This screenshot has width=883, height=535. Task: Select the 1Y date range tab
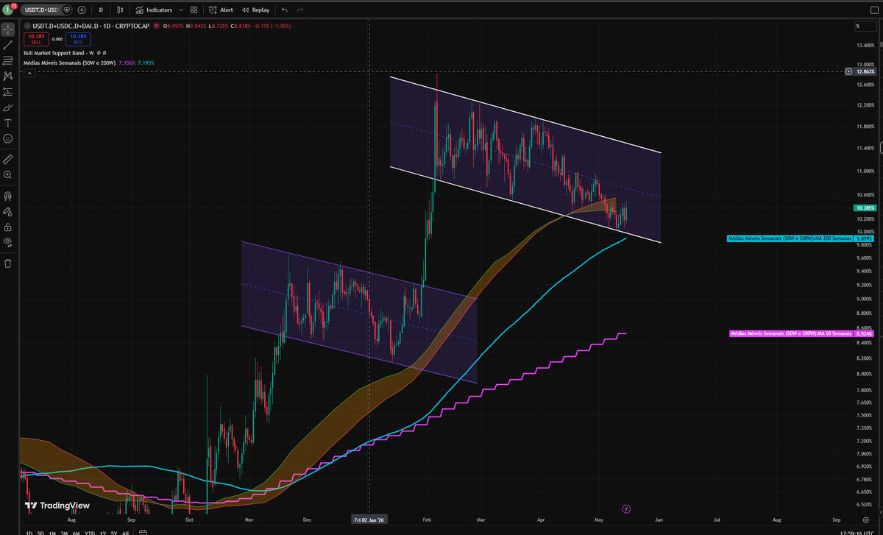tap(102, 532)
